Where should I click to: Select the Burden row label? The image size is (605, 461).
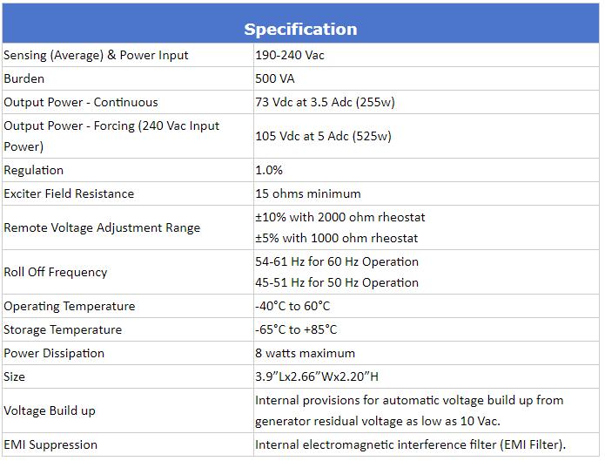24,78
